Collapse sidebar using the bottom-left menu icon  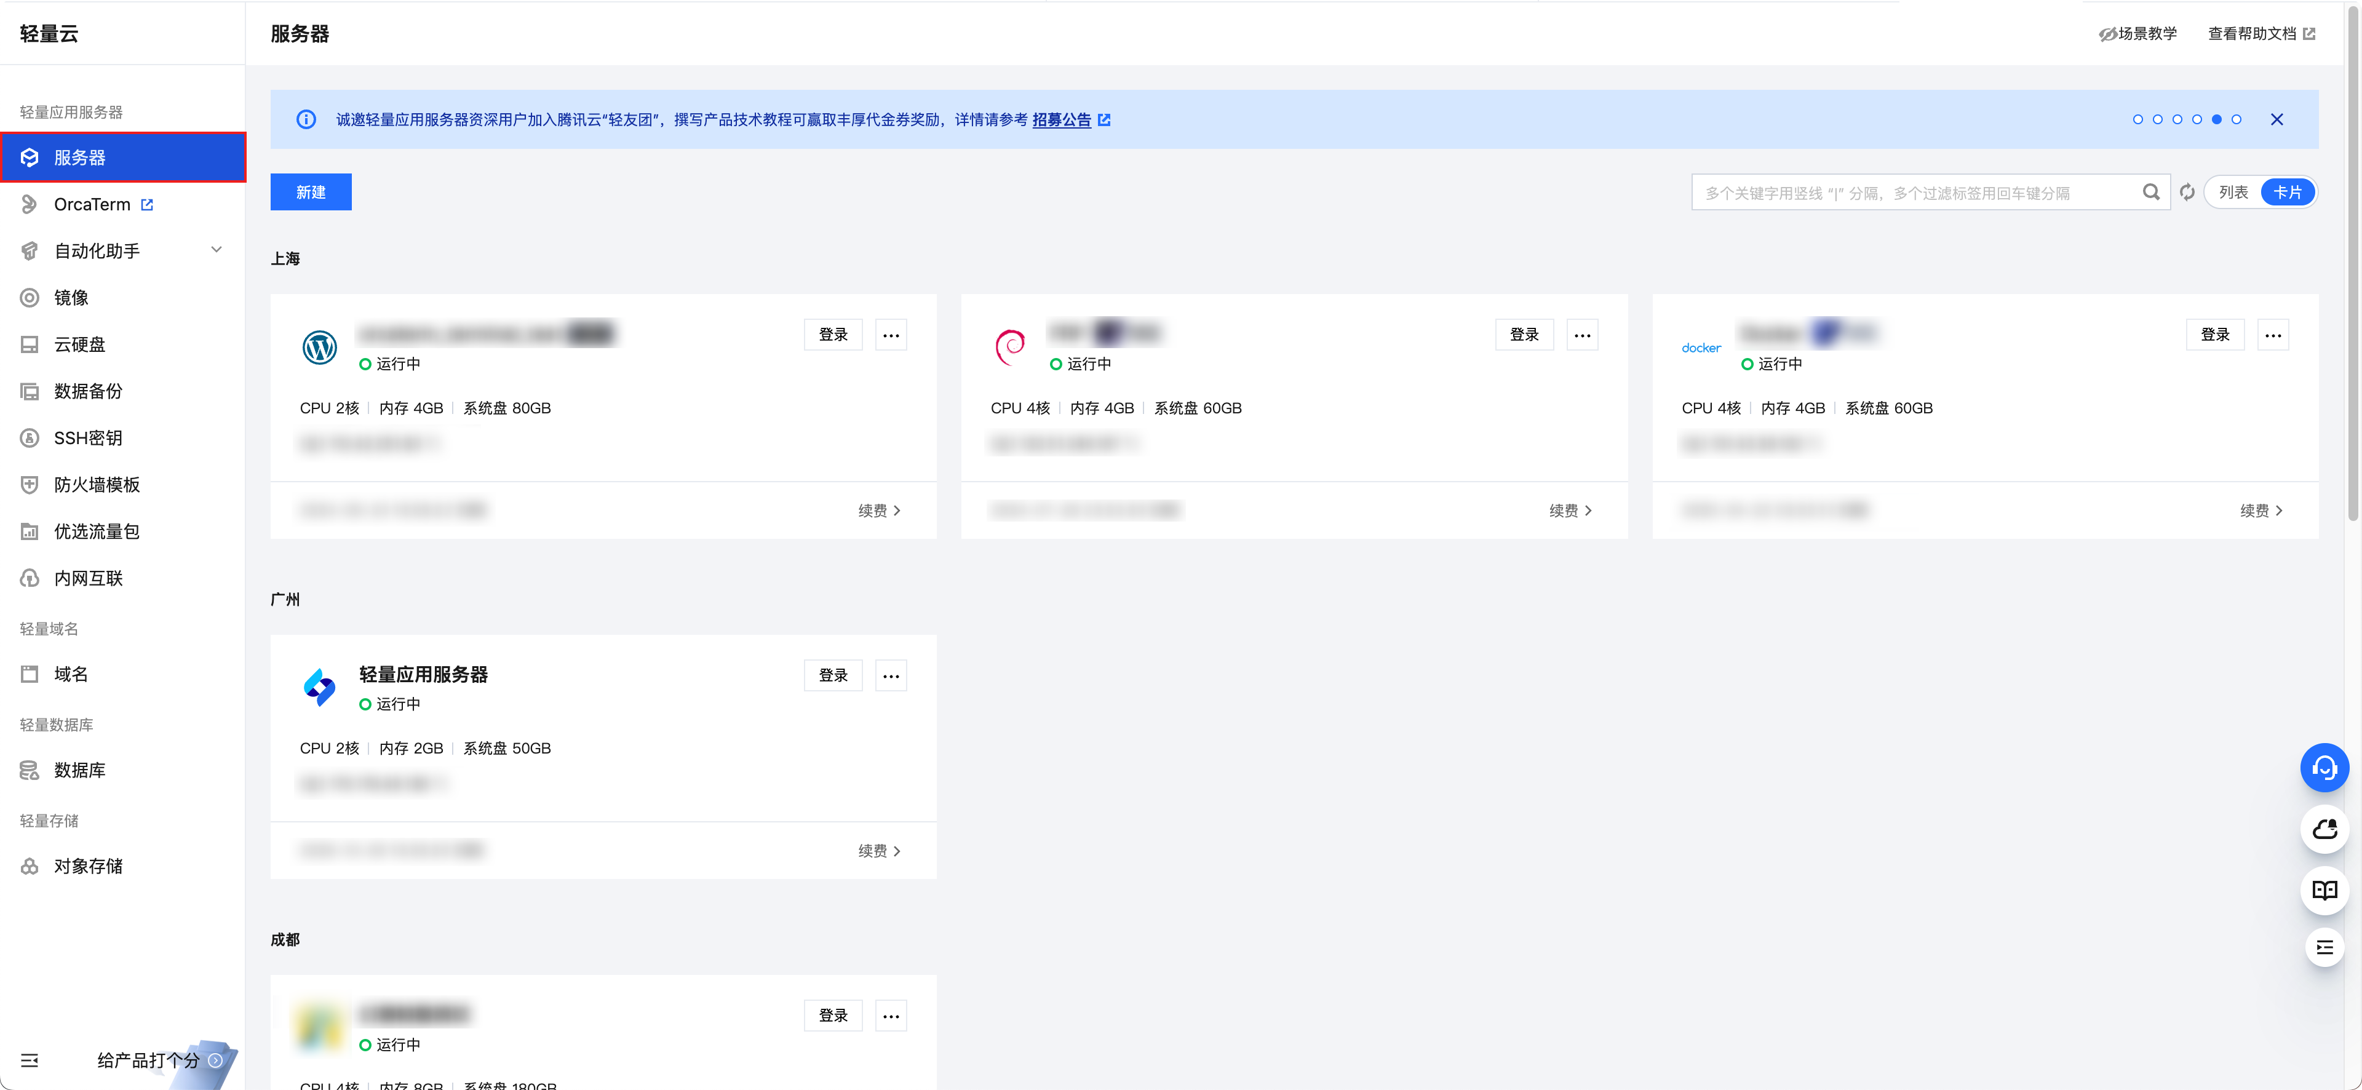pyautogui.click(x=30, y=1060)
